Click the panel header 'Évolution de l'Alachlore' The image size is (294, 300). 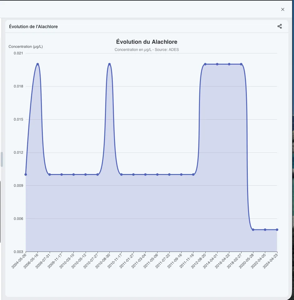(33, 27)
